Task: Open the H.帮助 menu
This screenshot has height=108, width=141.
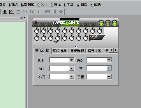Action: pyautogui.click(x=96, y=5)
